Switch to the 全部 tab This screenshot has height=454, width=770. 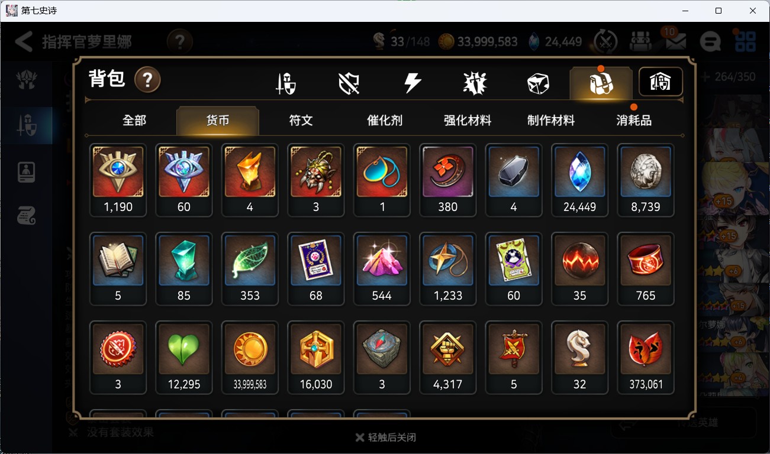[134, 121]
